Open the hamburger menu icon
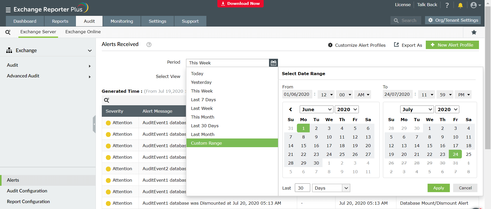Screen dimensions: 491x209 [8, 10]
